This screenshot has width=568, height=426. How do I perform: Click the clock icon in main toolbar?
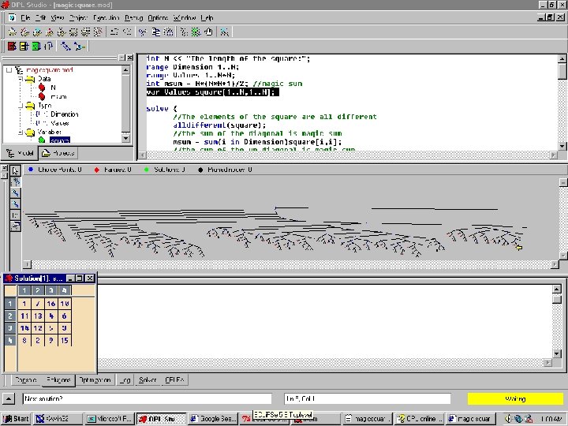pos(207,32)
